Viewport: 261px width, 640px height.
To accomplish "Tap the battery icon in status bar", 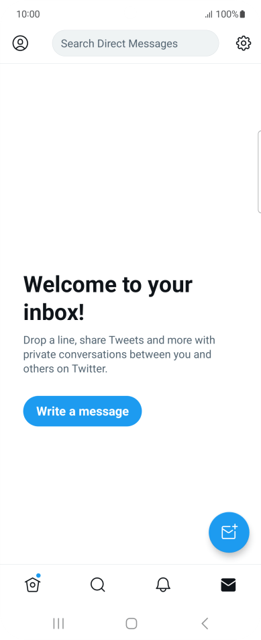I will (x=243, y=14).
